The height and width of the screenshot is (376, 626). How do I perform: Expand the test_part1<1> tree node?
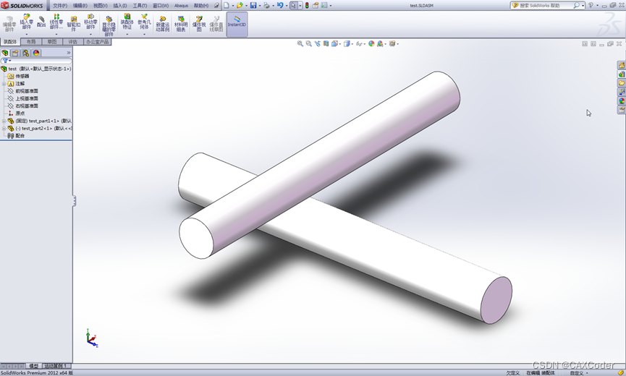click(4, 121)
